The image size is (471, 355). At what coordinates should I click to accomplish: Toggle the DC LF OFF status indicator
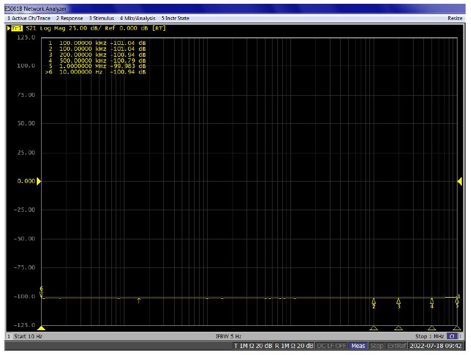pyautogui.click(x=332, y=346)
